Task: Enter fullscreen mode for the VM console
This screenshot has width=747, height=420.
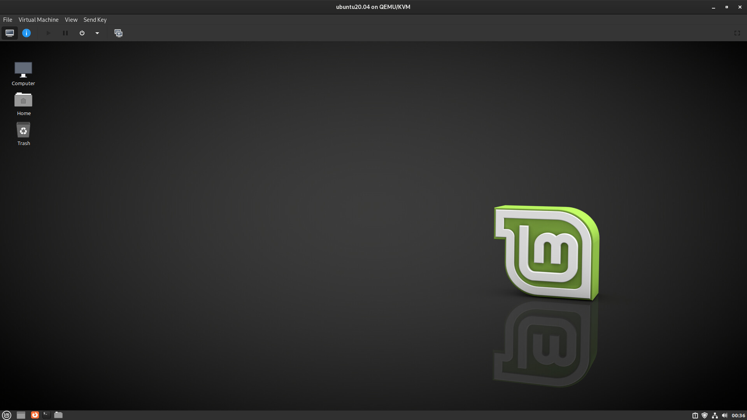Action: [x=737, y=33]
